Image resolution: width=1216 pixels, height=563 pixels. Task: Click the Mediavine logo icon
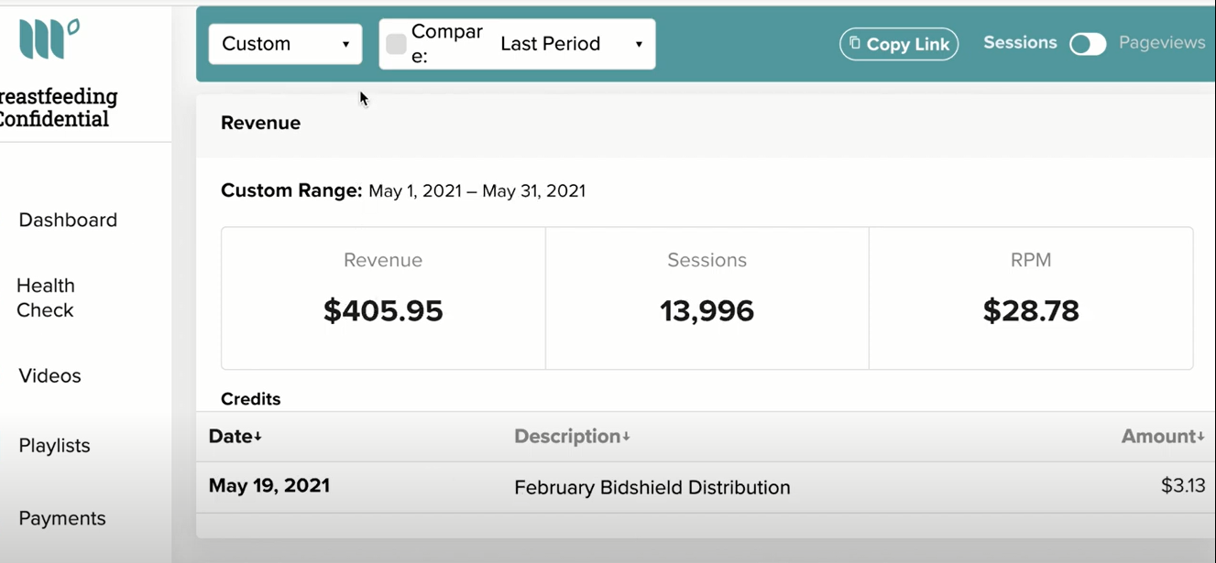click(49, 38)
